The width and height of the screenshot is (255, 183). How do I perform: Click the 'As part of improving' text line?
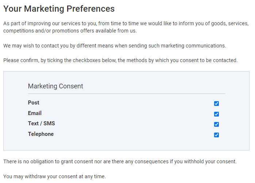[x=126, y=23]
